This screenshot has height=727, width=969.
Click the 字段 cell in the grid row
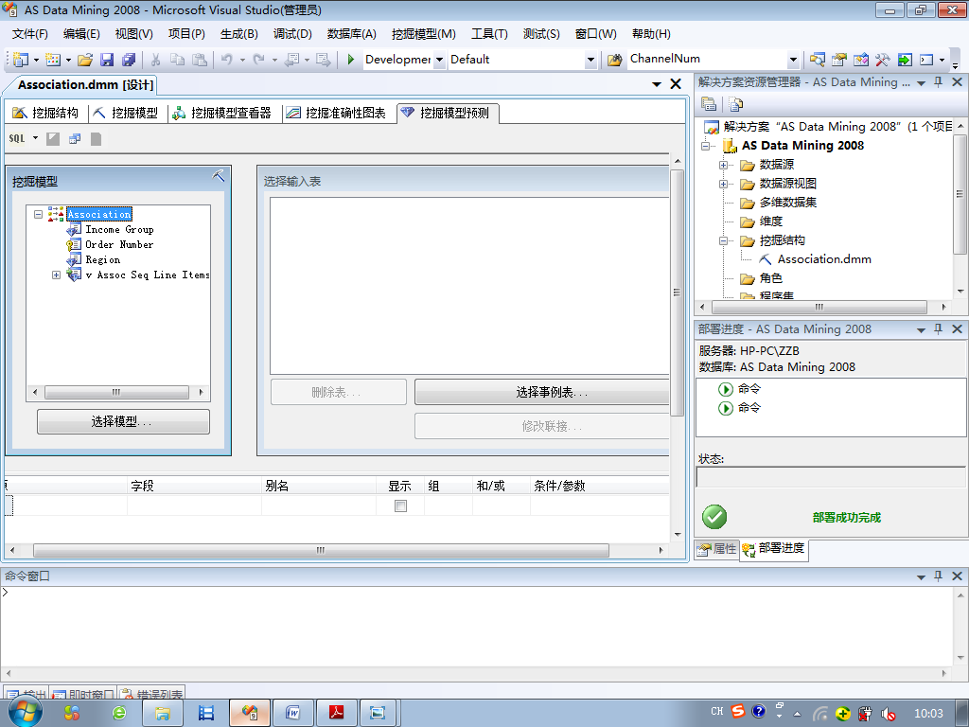point(194,505)
